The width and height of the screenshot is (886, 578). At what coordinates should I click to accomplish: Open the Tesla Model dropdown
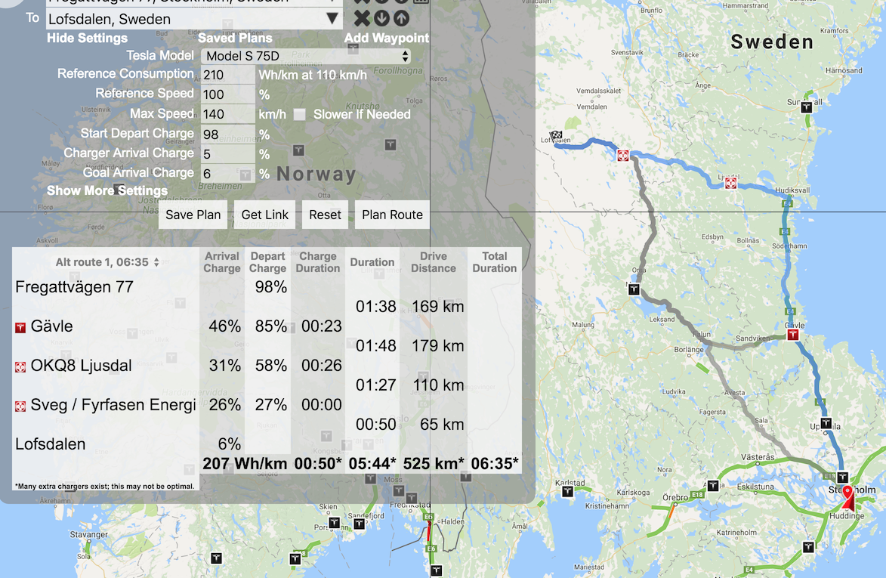tap(306, 56)
